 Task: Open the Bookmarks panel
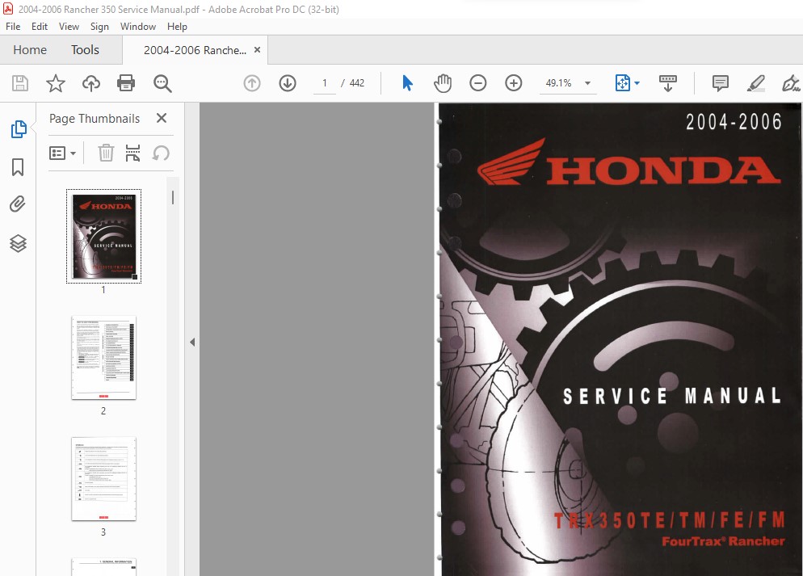[x=18, y=167]
